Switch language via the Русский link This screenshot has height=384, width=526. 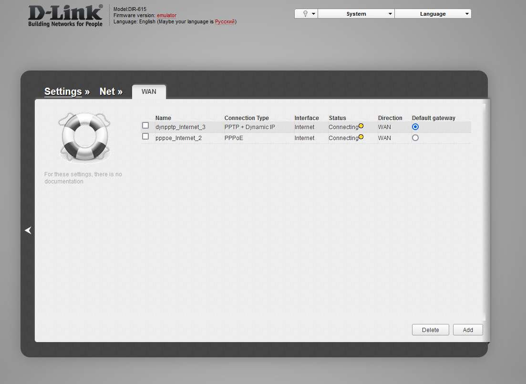(225, 21)
